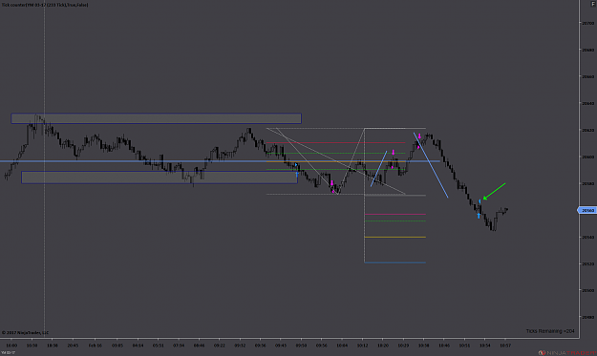Click the Ticks Remaining =204 text

tap(550, 331)
